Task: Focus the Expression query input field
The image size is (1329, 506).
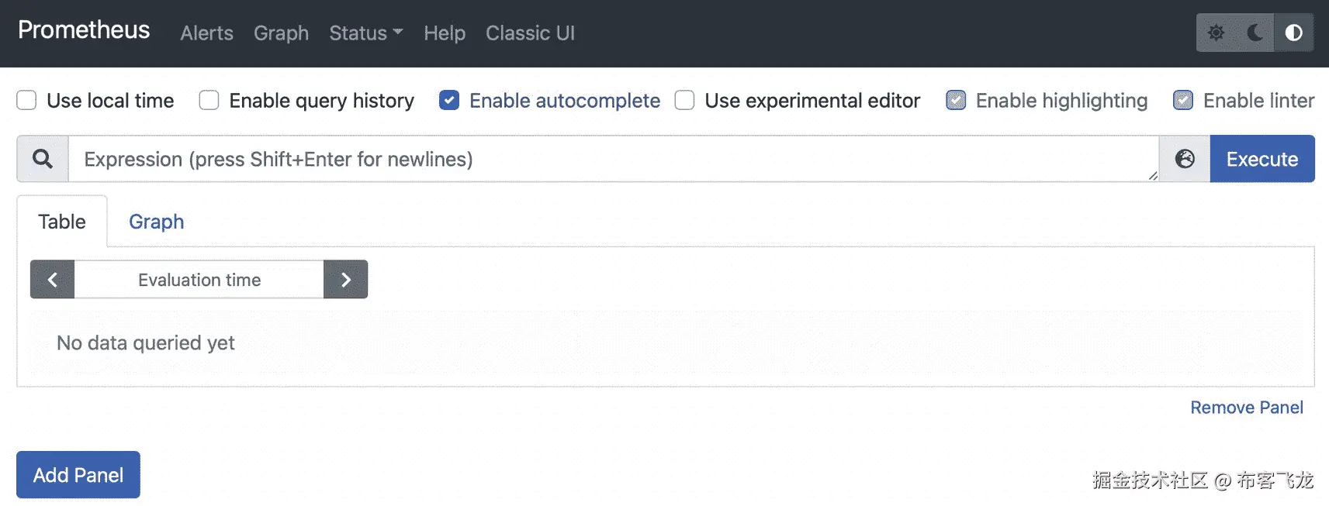Action: point(613,159)
